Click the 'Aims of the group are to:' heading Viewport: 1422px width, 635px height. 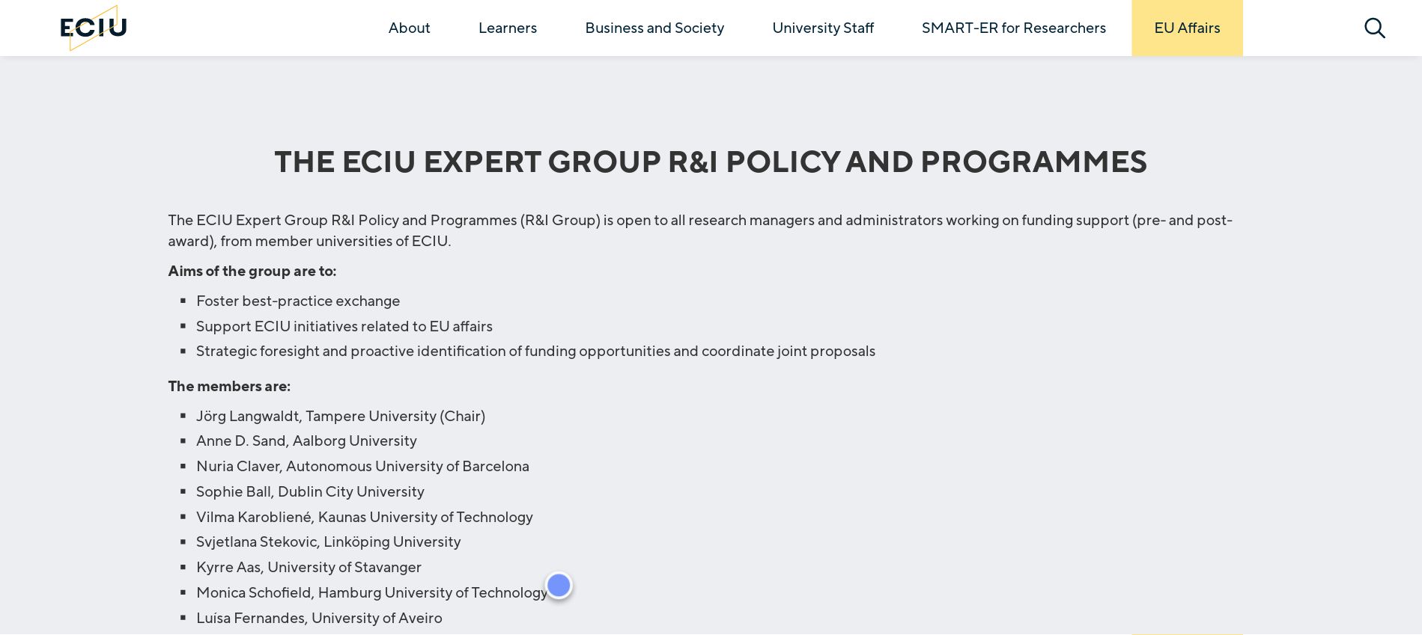click(x=252, y=271)
